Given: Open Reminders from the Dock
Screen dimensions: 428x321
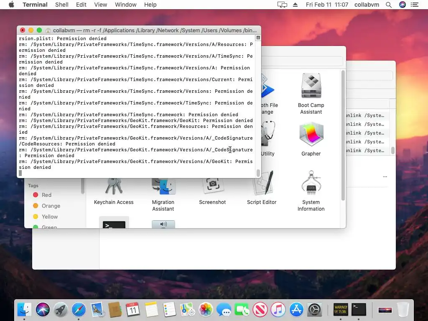Looking at the screenshot, I should (x=169, y=310).
